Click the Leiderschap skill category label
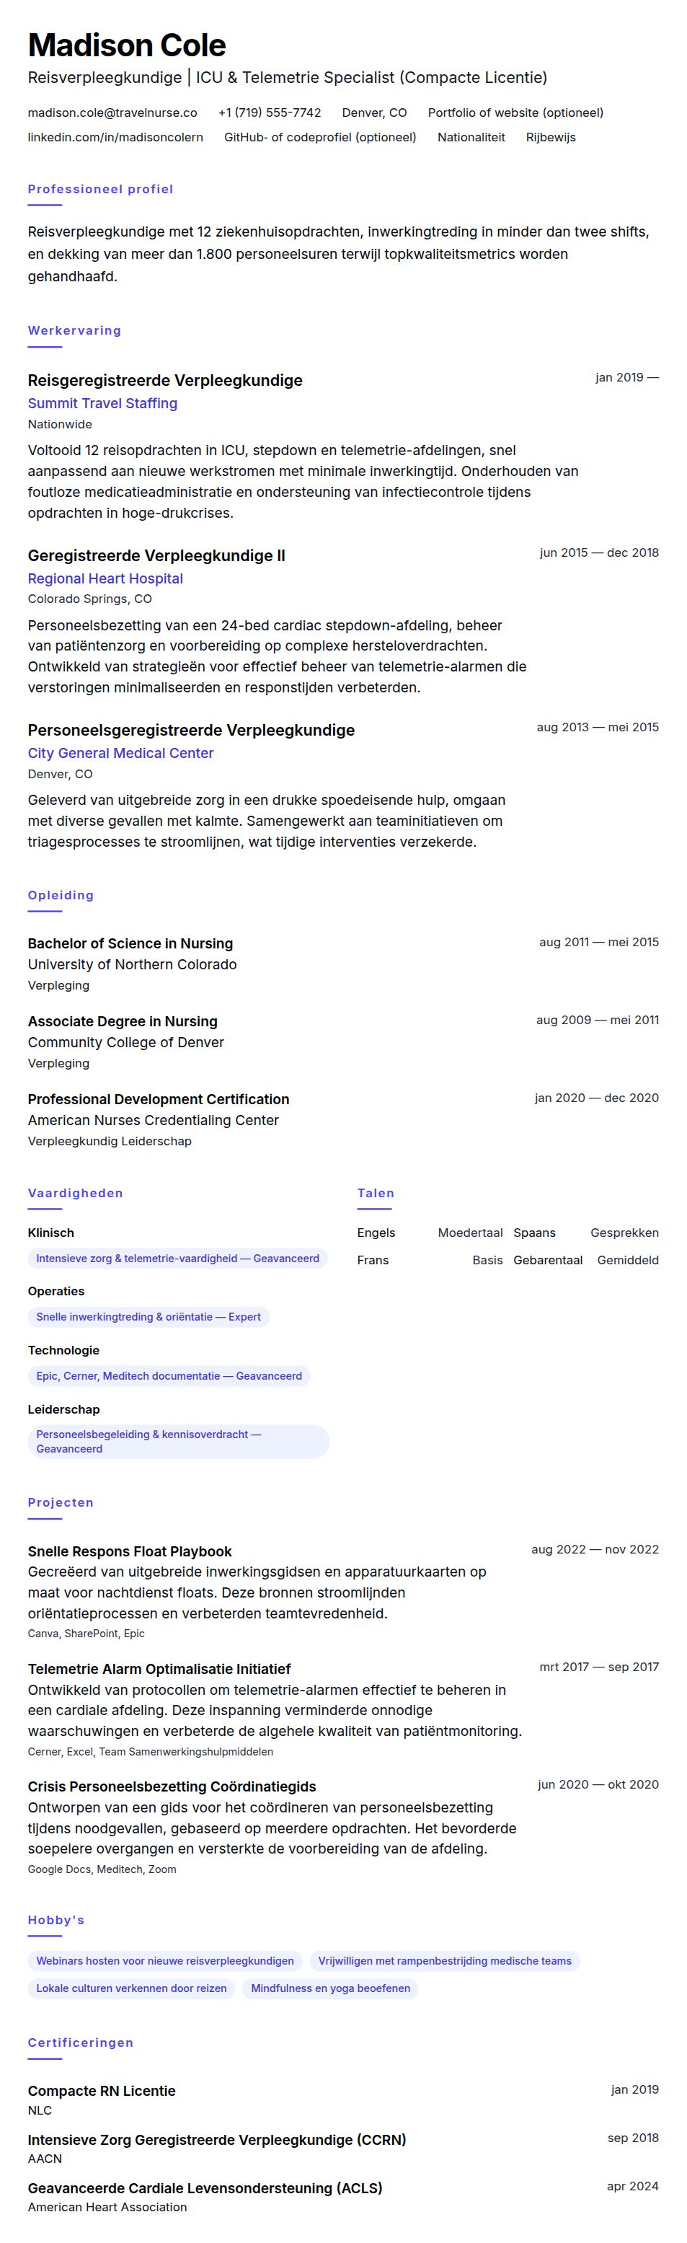The height and width of the screenshot is (2243, 687). [x=63, y=1410]
